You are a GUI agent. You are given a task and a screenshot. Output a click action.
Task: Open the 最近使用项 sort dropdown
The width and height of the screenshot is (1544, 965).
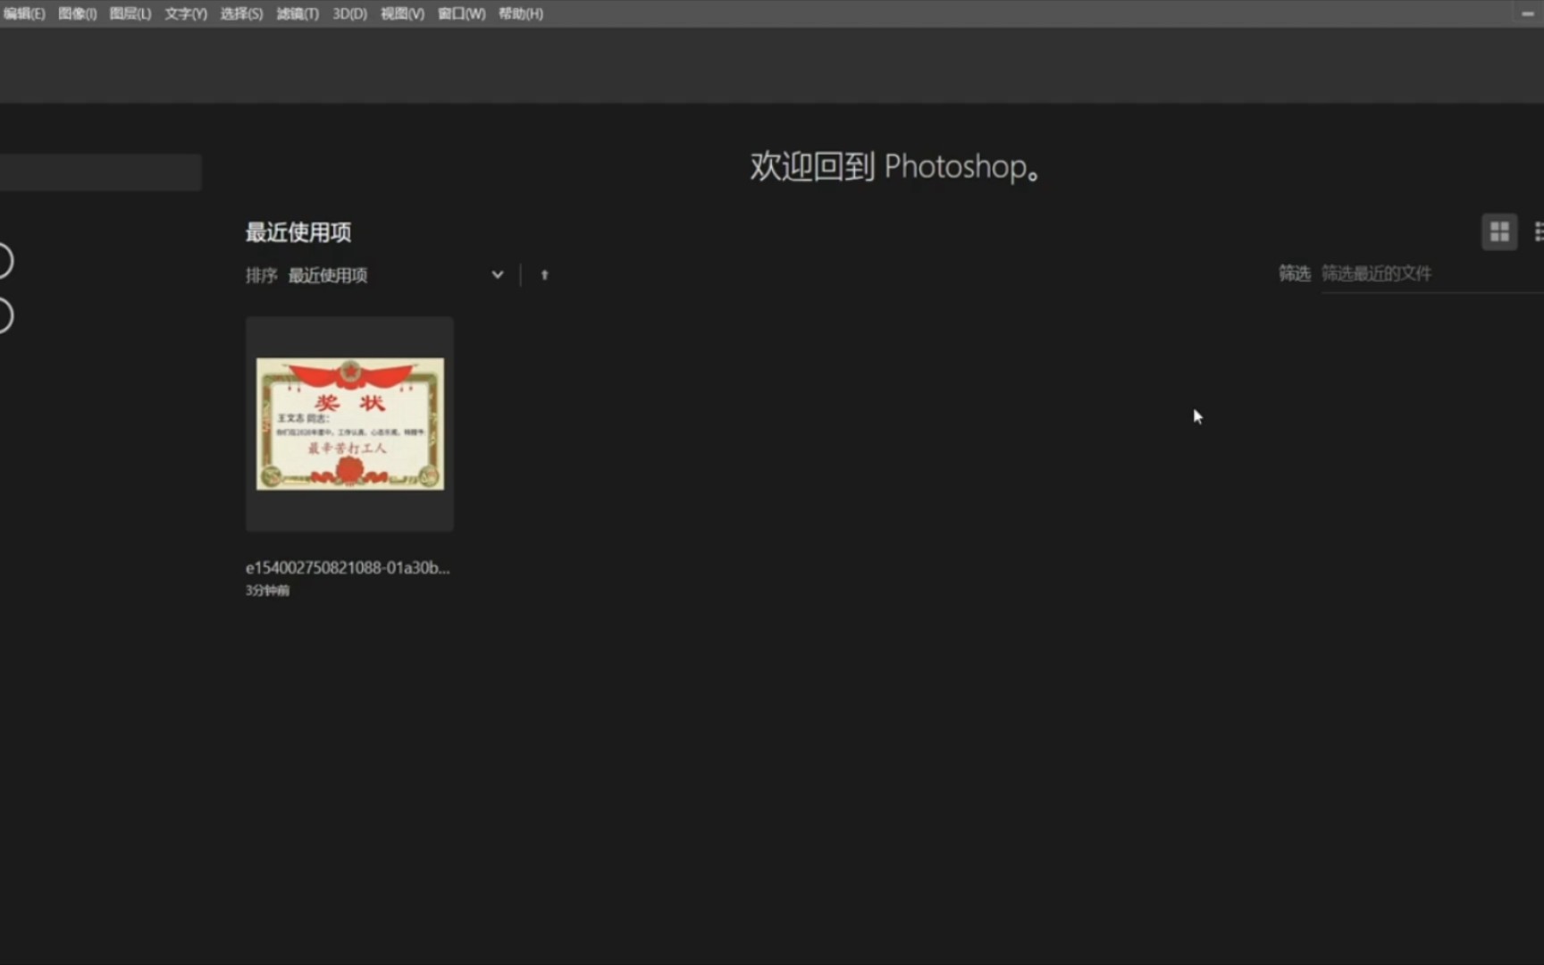tap(328, 275)
